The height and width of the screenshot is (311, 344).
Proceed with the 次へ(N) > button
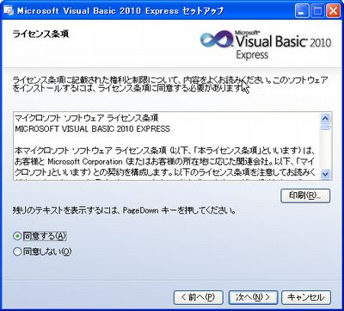[x=253, y=297]
